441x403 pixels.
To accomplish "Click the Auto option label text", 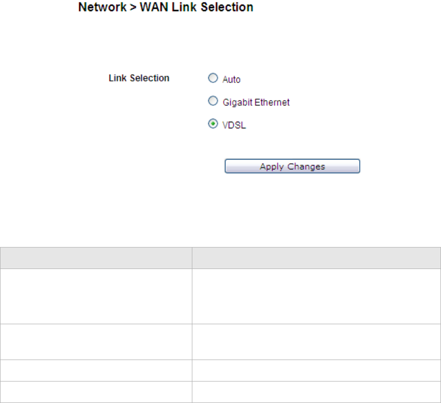I will [231, 80].
